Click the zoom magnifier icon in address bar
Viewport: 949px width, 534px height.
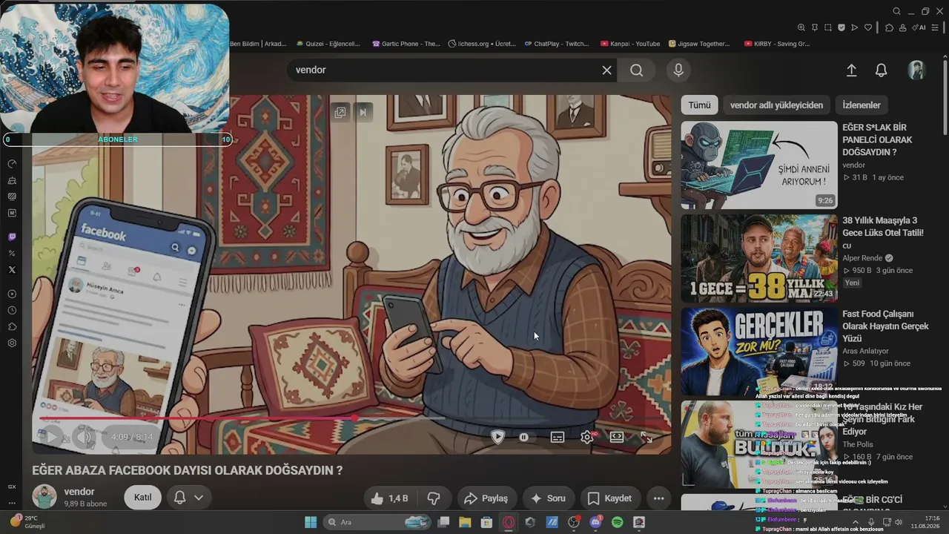click(x=801, y=27)
